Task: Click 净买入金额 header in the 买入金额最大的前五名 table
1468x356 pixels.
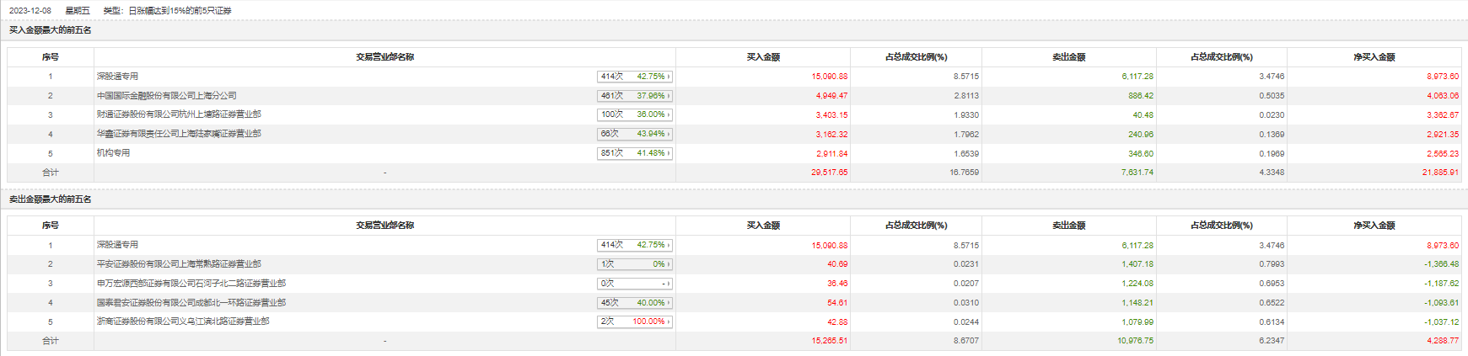Action: [x=1374, y=57]
